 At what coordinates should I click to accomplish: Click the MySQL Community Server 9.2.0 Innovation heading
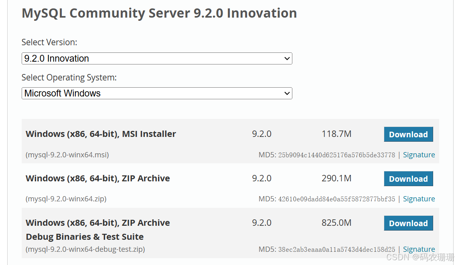tap(159, 13)
